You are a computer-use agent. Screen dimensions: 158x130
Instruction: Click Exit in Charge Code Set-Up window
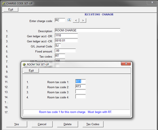pos(11,9)
